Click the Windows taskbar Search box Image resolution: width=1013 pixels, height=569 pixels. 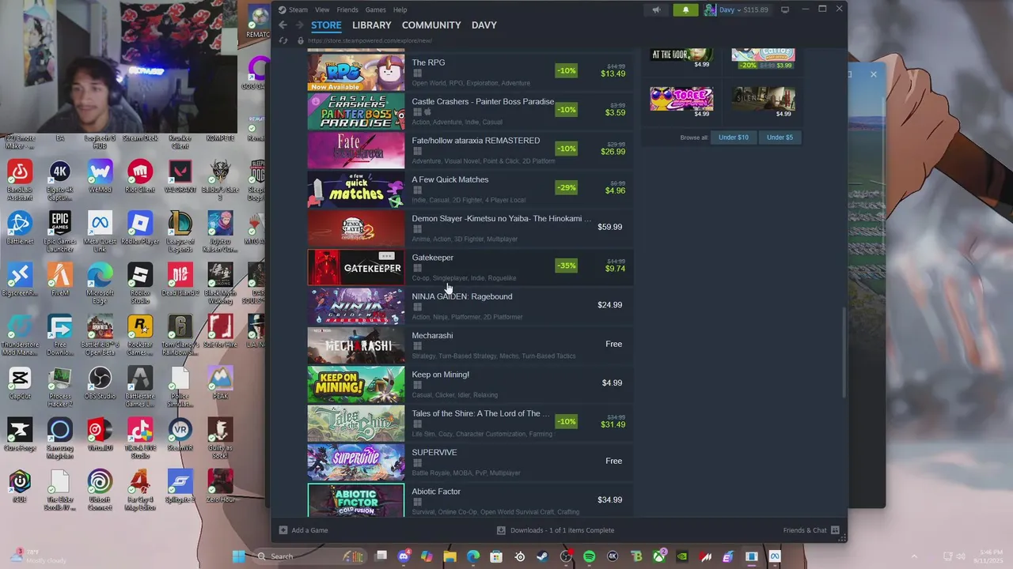point(311,556)
